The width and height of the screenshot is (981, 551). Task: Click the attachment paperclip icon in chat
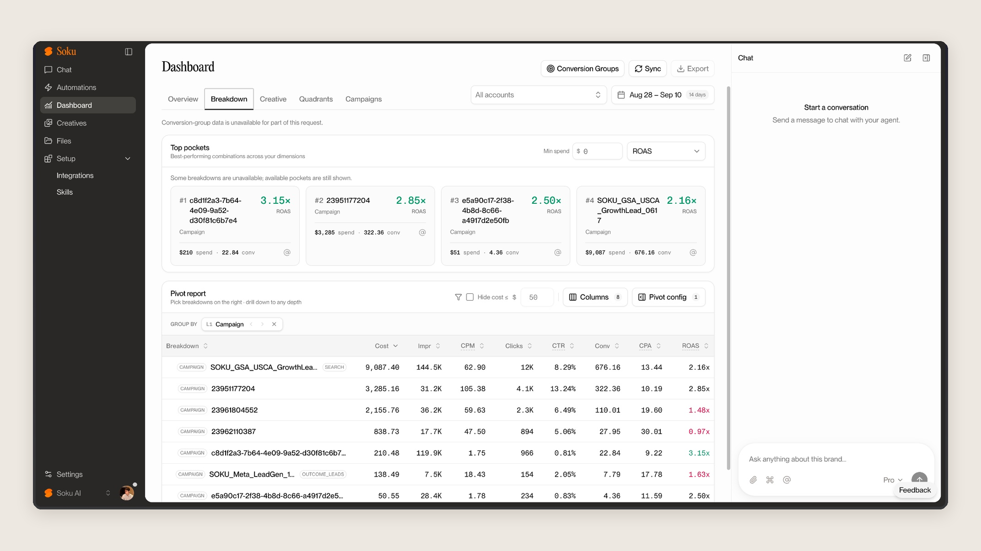point(753,480)
